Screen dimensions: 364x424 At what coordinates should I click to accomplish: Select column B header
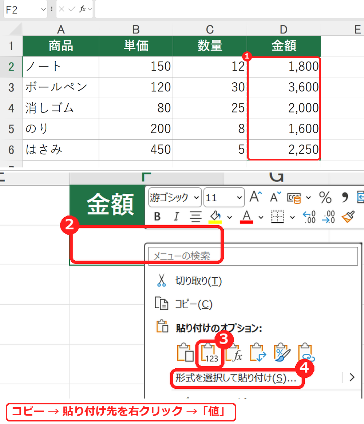coord(136,29)
